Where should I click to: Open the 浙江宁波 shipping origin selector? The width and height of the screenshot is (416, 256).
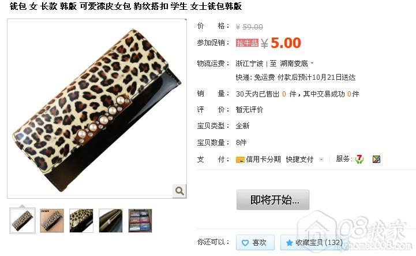click(x=249, y=63)
